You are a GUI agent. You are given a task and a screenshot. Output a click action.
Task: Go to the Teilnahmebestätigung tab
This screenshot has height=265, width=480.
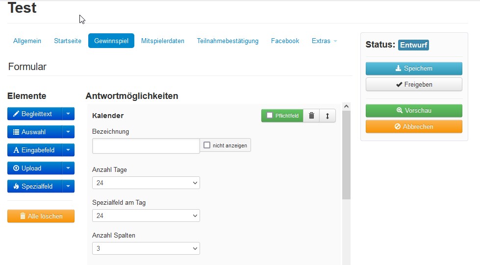coord(227,41)
